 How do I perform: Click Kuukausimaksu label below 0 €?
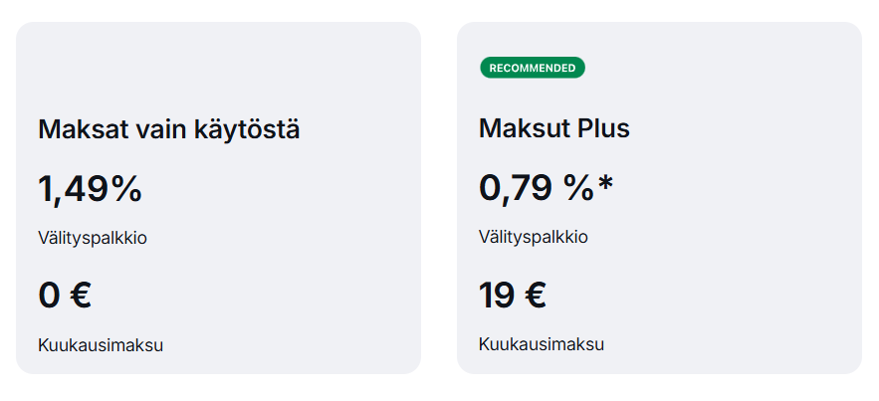[101, 346]
